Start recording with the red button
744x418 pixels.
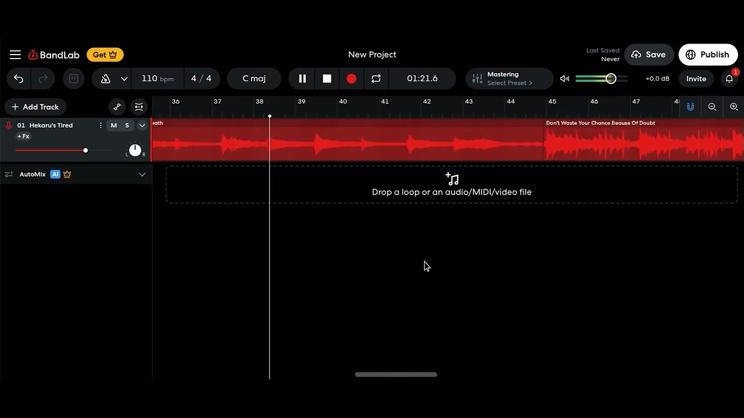click(352, 78)
